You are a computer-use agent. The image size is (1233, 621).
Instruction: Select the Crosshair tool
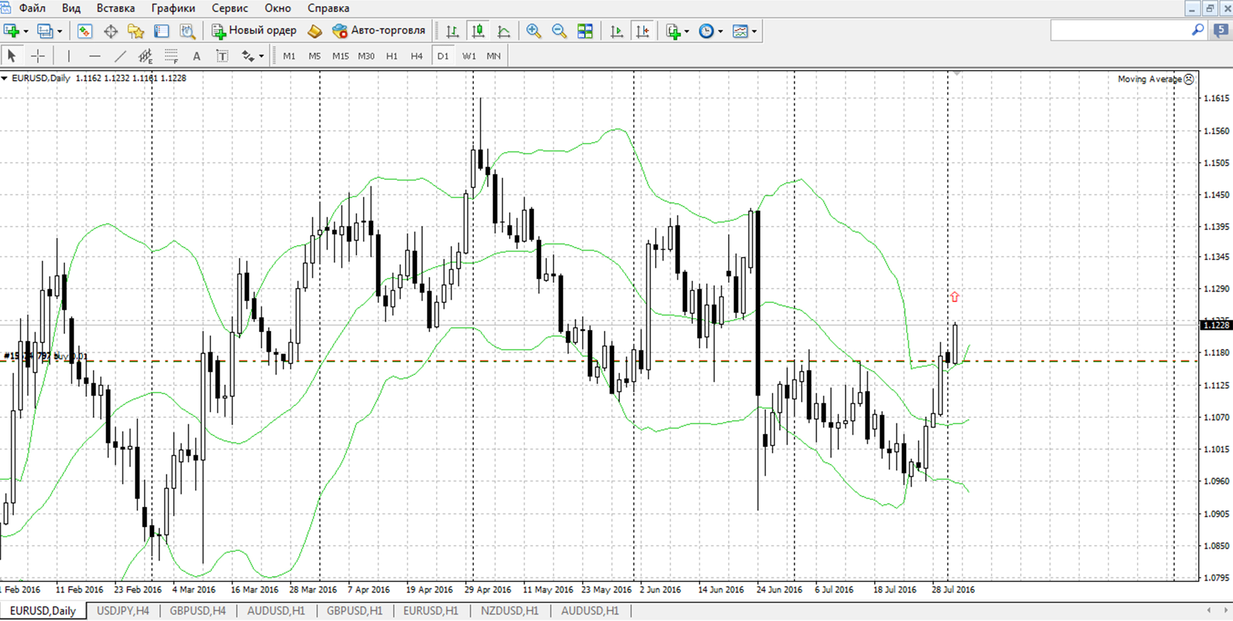[38, 56]
